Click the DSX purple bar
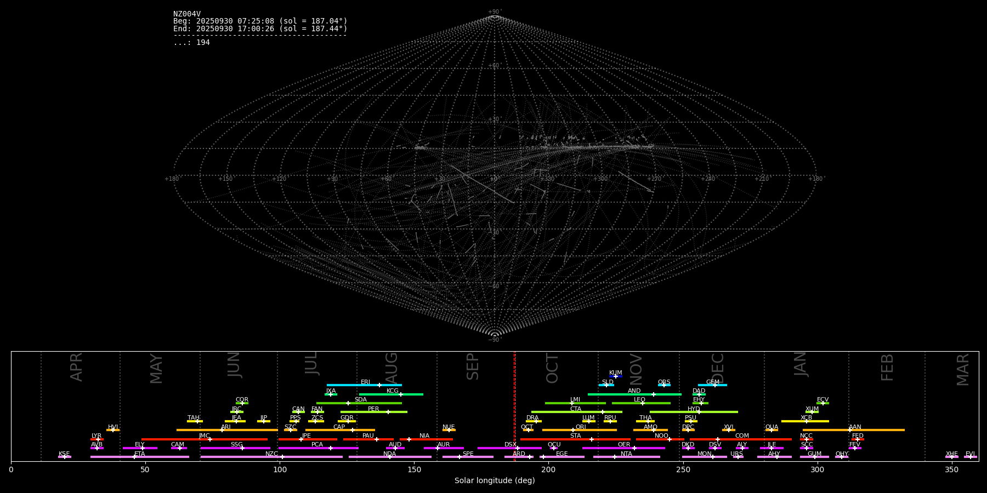 point(509,448)
